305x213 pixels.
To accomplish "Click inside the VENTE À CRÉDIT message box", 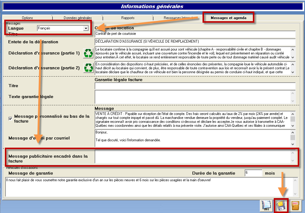I will click(193, 120).
